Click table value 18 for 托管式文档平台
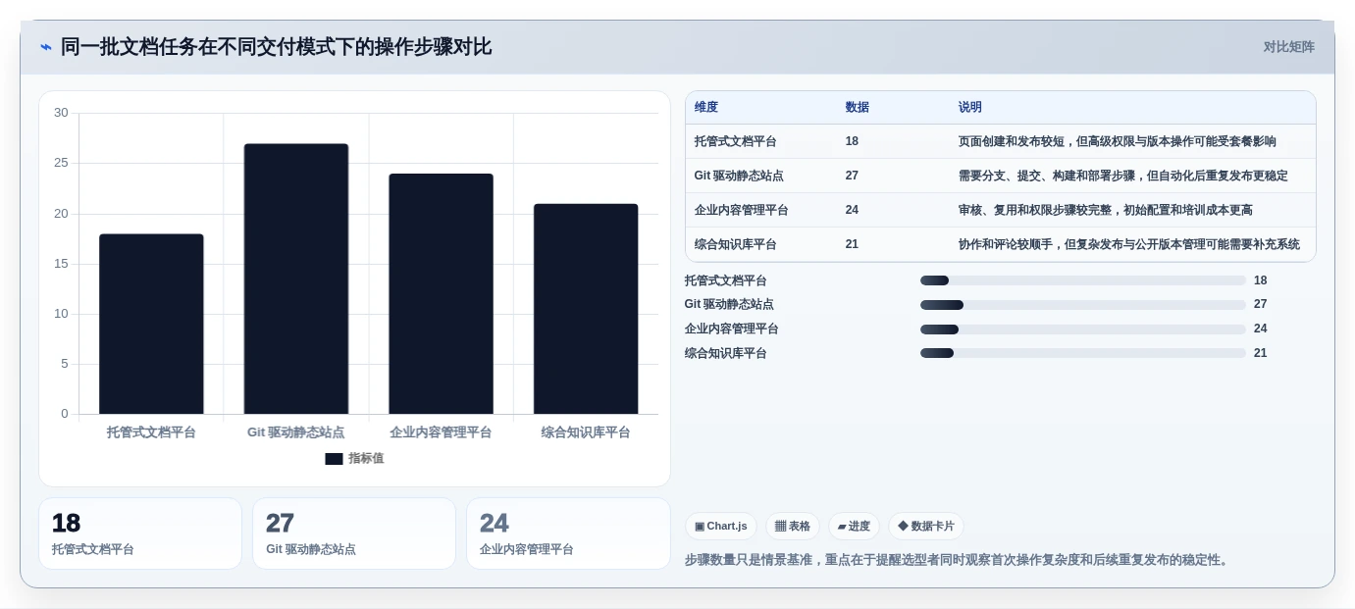This screenshot has width=1355, height=609. pos(852,141)
